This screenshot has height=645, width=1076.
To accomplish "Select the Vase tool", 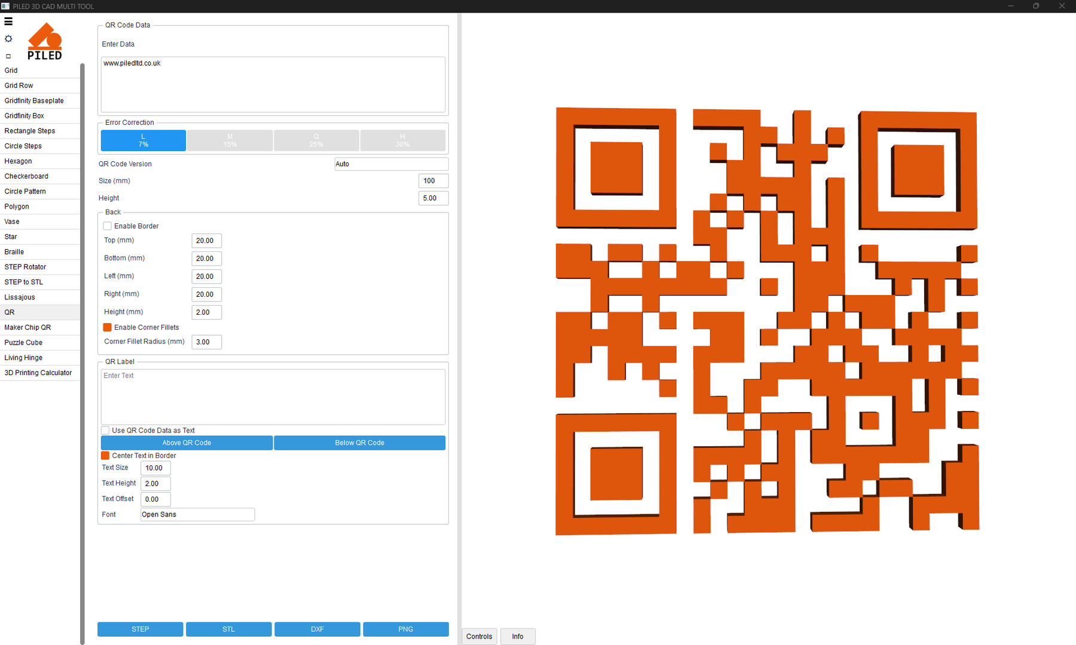I will [x=40, y=222].
